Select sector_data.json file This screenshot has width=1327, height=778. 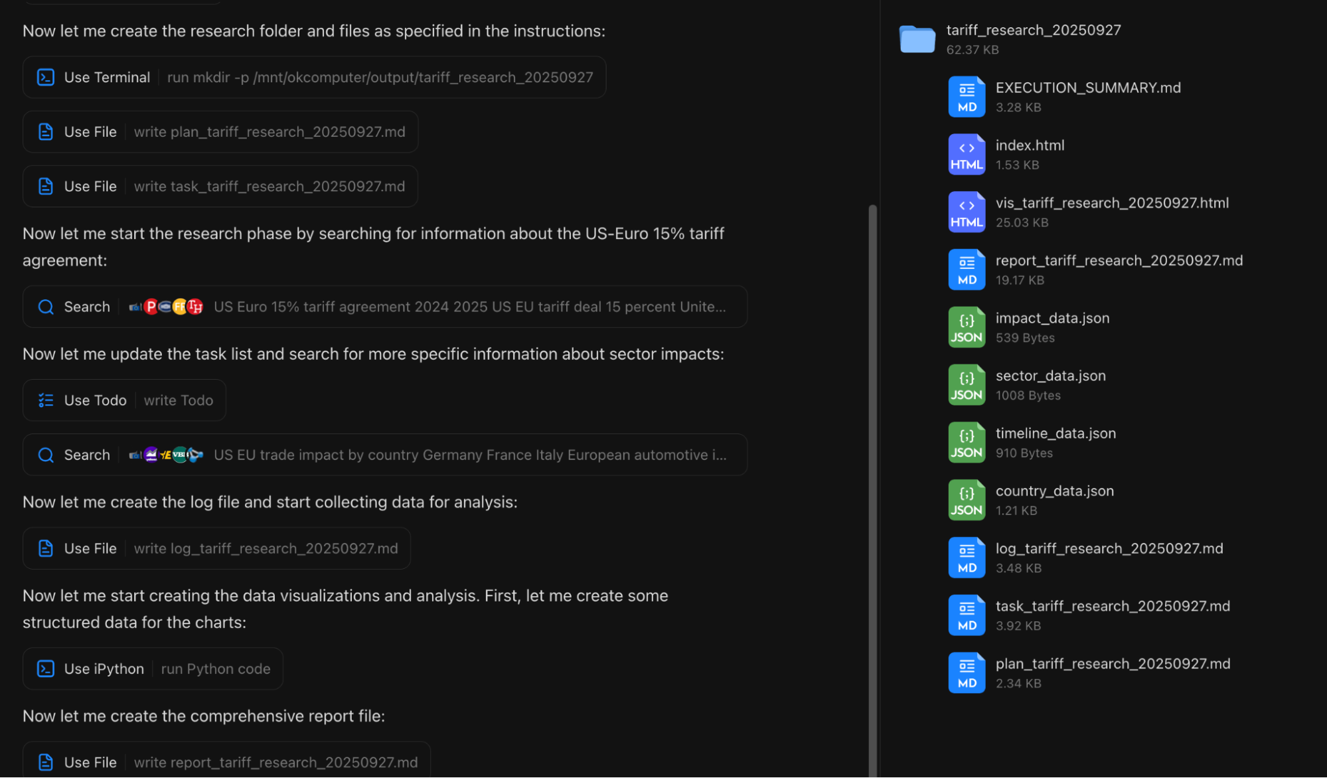[1050, 376]
